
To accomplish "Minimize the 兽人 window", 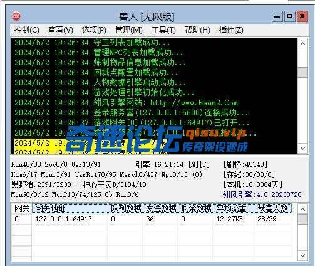I will tap(277, 16).
